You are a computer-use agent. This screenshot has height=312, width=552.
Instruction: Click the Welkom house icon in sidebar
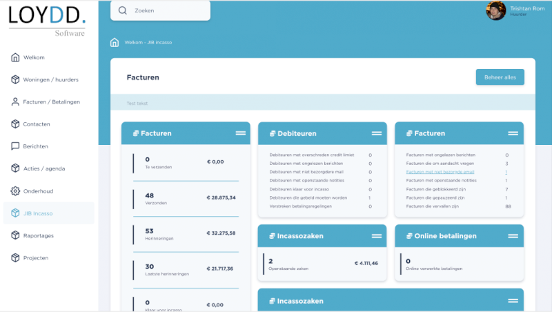(x=15, y=57)
